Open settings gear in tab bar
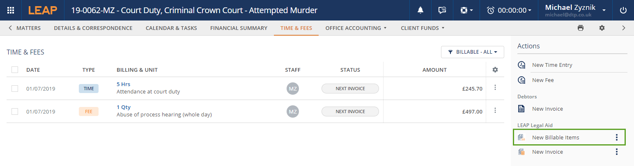This screenshot has height=166, width=634. [x=602, y=28]
